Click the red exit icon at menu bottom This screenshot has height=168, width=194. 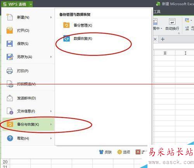(138, 152)
